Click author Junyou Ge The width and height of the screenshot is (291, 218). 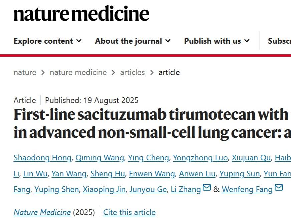[148, 189]
